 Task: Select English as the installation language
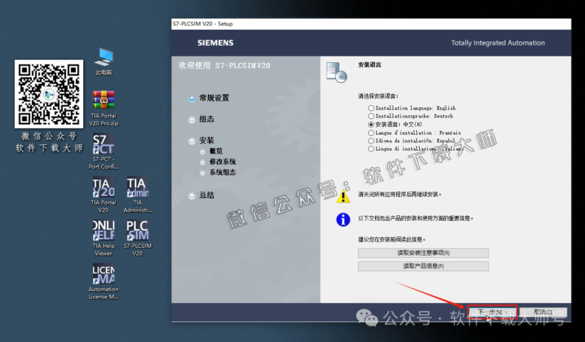click(370, 108)
